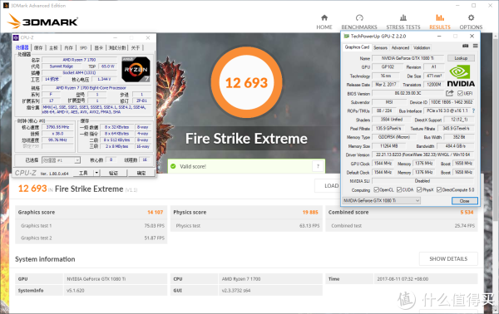The width and height of the screenshot is (499, 314).
Task: Toggle the UEFI checkbox
Action: coord(460,93)
